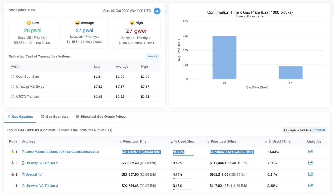This screenshot has width=334, height=193.
Task: Click the $2.84 OpenSea sale low cost
Action: click(x=98, y=77)
